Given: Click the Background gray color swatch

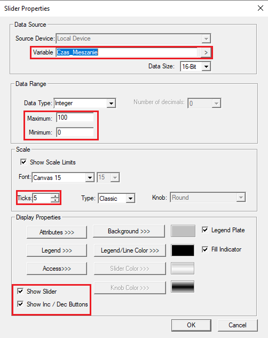Looking at the screenshot, I should coord(183,231).
